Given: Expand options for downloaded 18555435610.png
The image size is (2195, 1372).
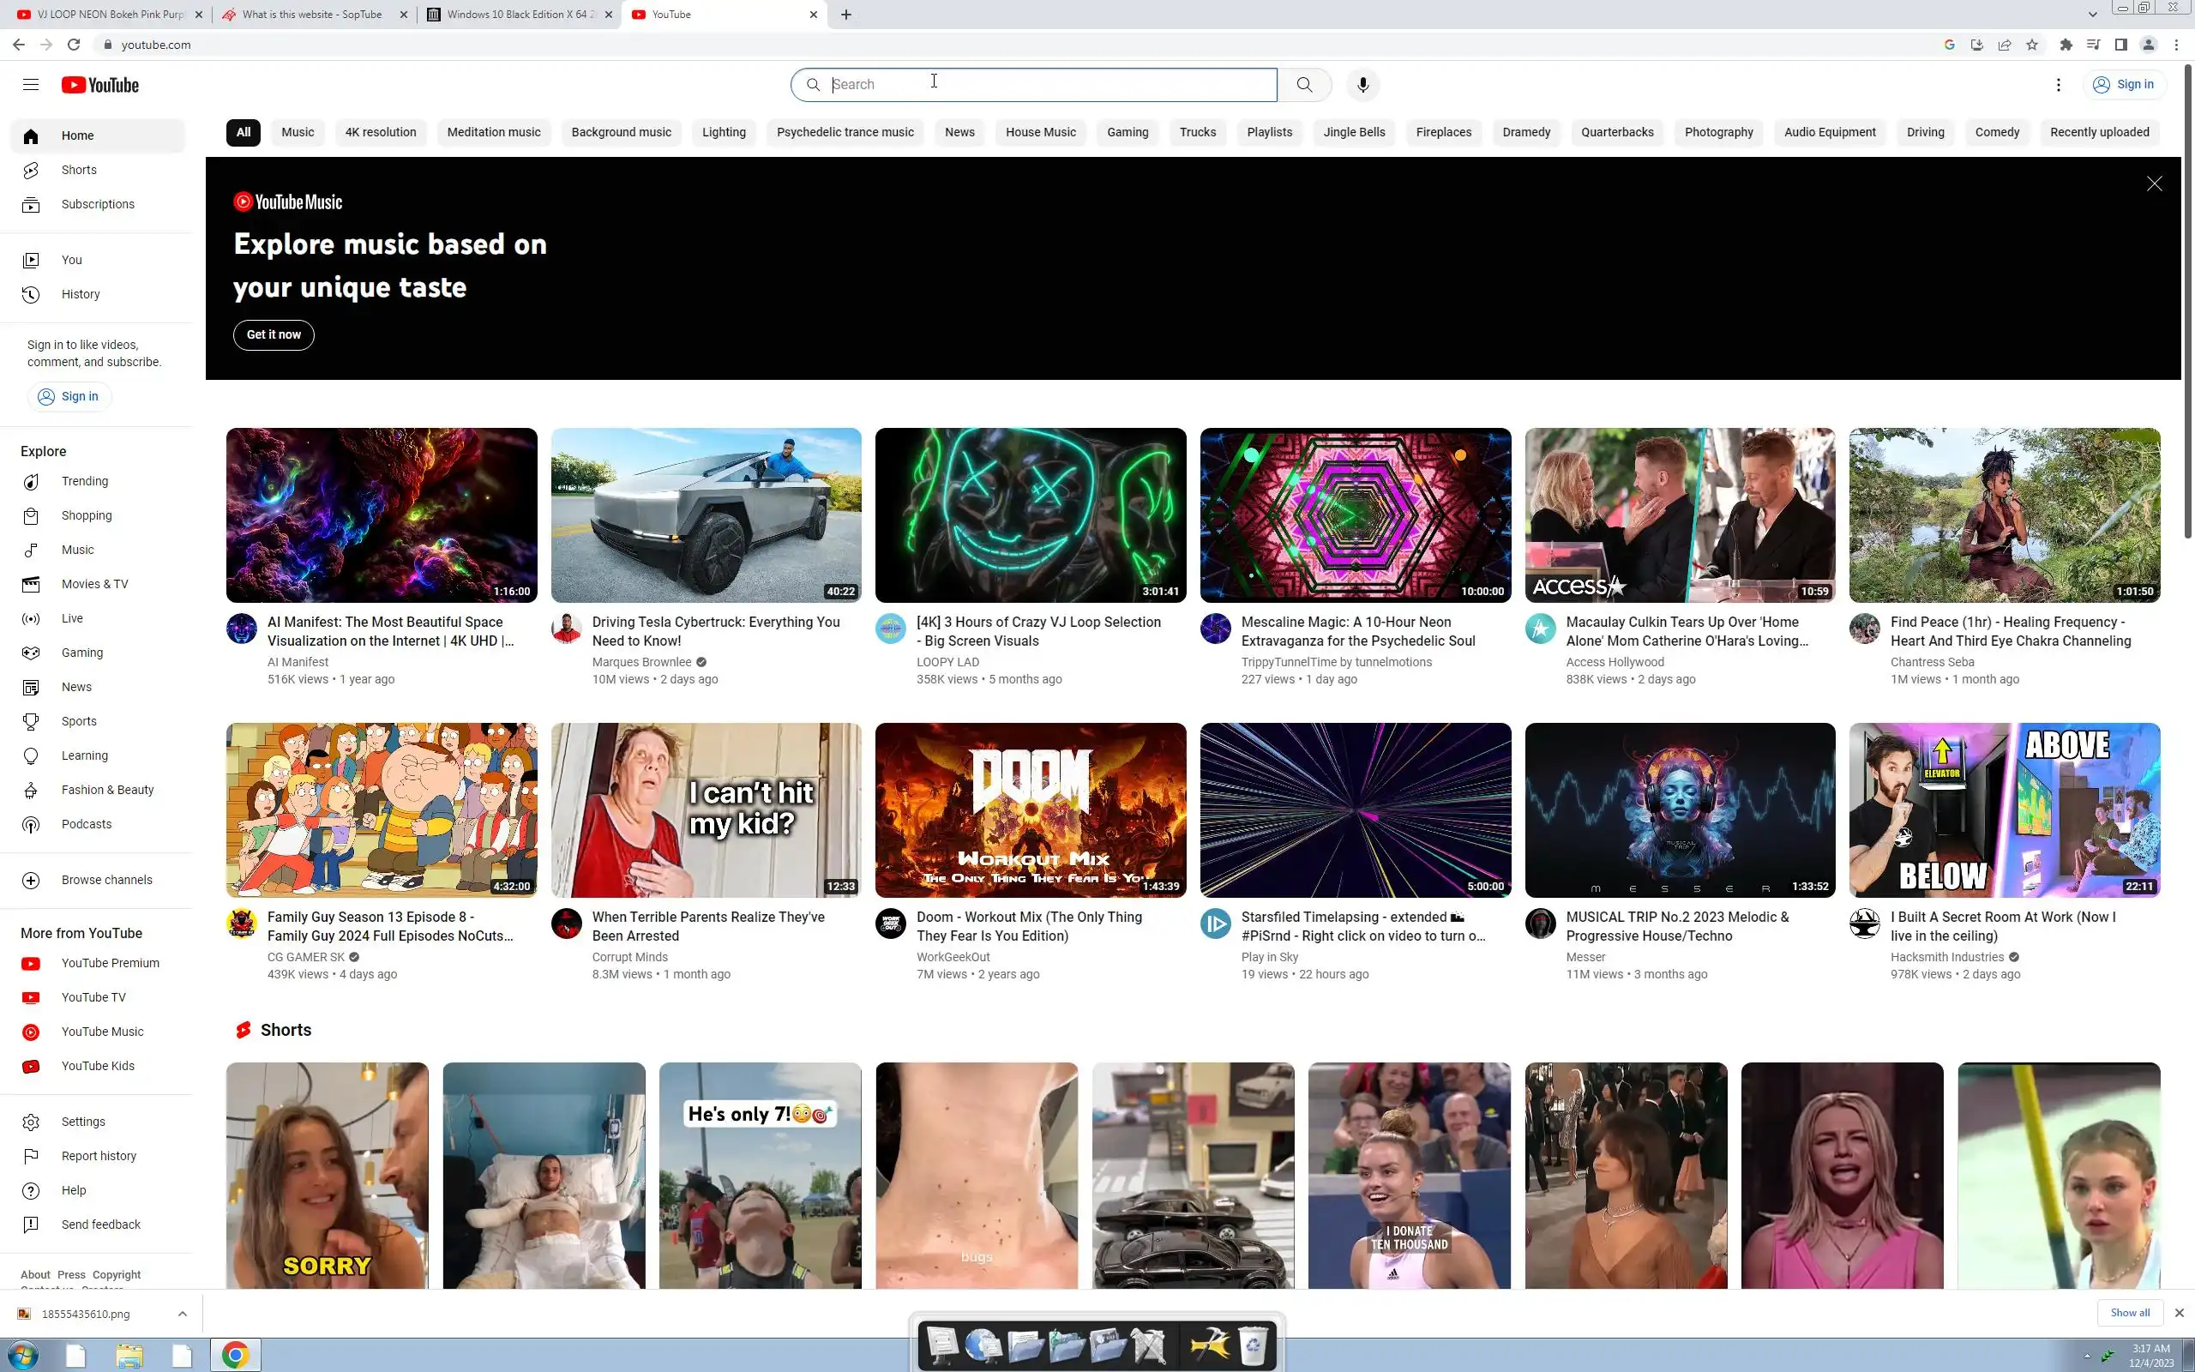Looking at the screenshot, I should (x=183, y=1313).
